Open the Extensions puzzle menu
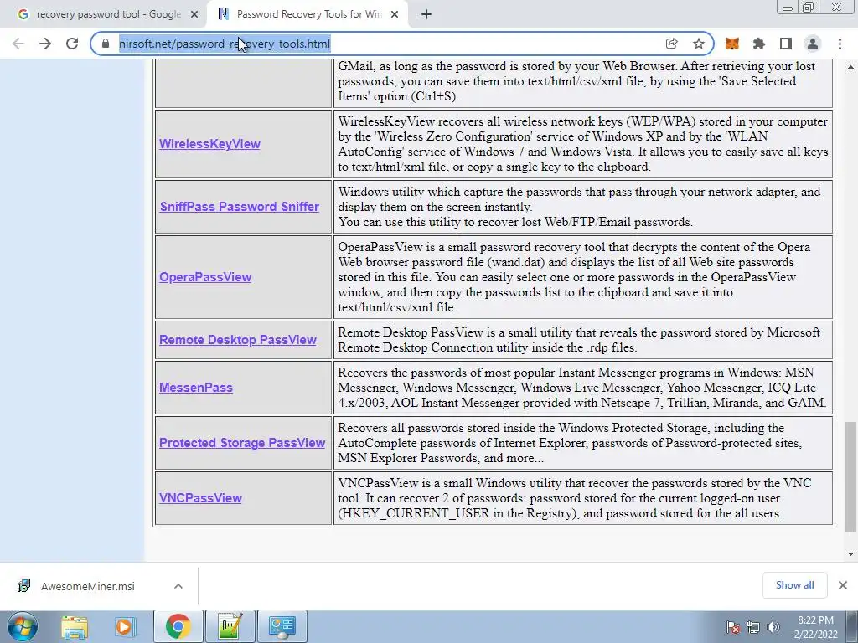The width and height of the screenshot is (858, 643). point(759,44)
